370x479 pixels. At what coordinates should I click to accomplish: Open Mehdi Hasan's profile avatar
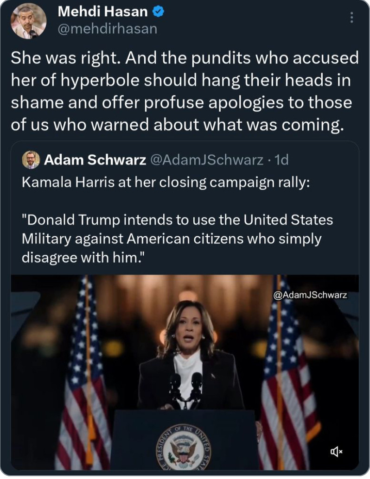click(29, 21)
